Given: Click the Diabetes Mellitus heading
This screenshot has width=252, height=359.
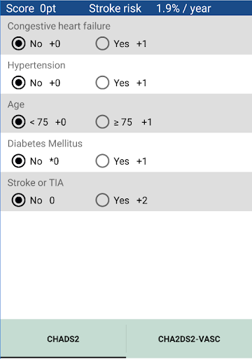Looking at the screenshot, I should pyautogui.click(x=45, y=144).
